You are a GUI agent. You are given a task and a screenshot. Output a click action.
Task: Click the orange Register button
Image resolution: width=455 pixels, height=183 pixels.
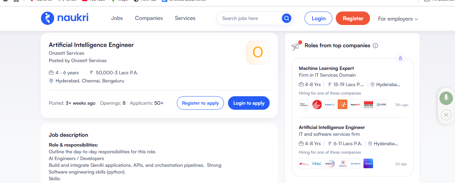[x=353, y=18]
